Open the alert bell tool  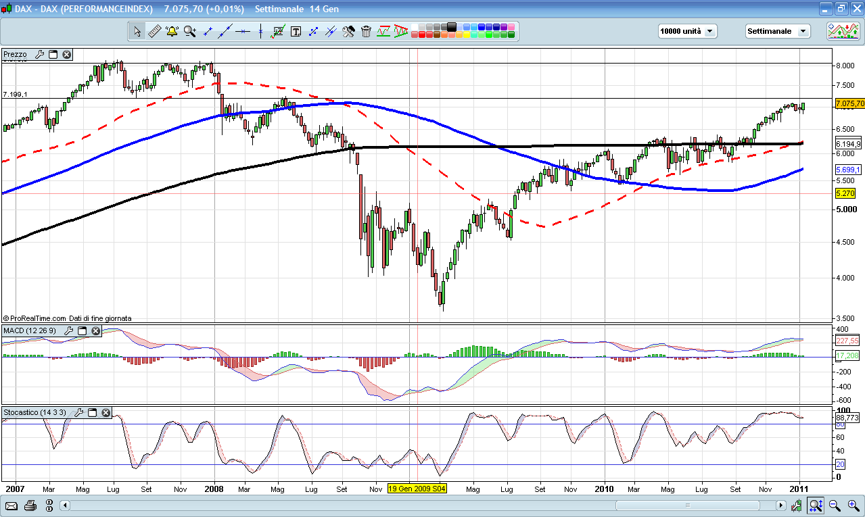tap(172, 31)
